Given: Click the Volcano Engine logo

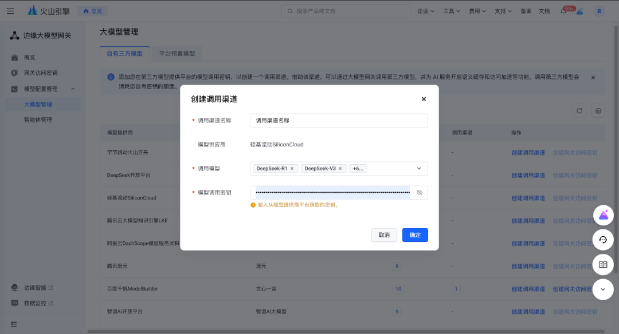Looking at the screenshot, I should (49, 11).
